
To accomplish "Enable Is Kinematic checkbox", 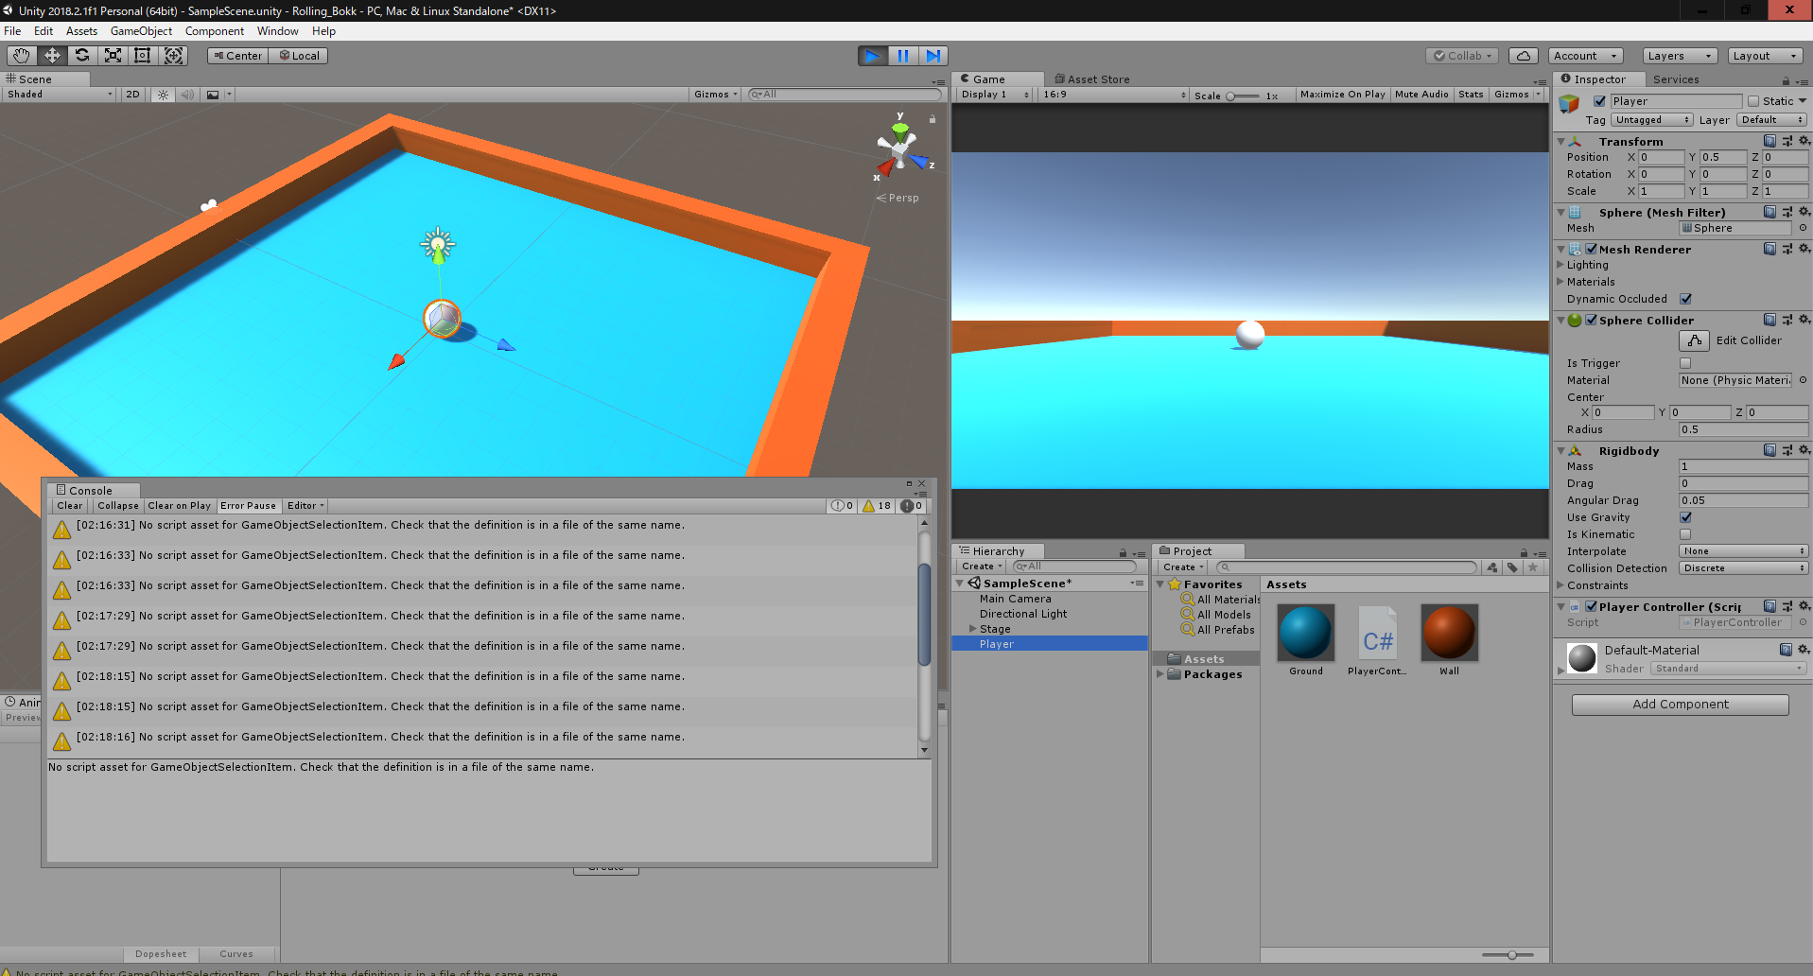I will [1685, 534].
